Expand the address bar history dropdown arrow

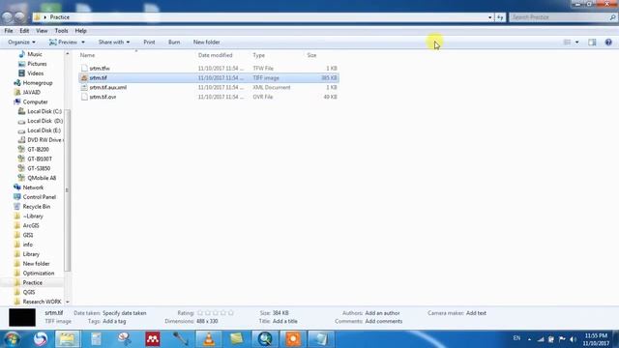(x=490, y=17)
